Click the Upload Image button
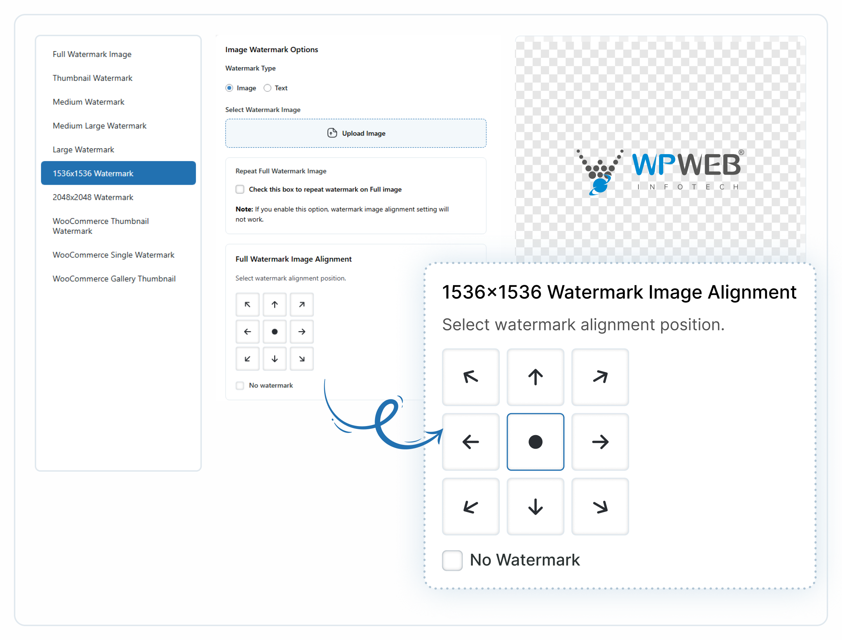Viewport: 842px width, 640px height. point(356,133)
